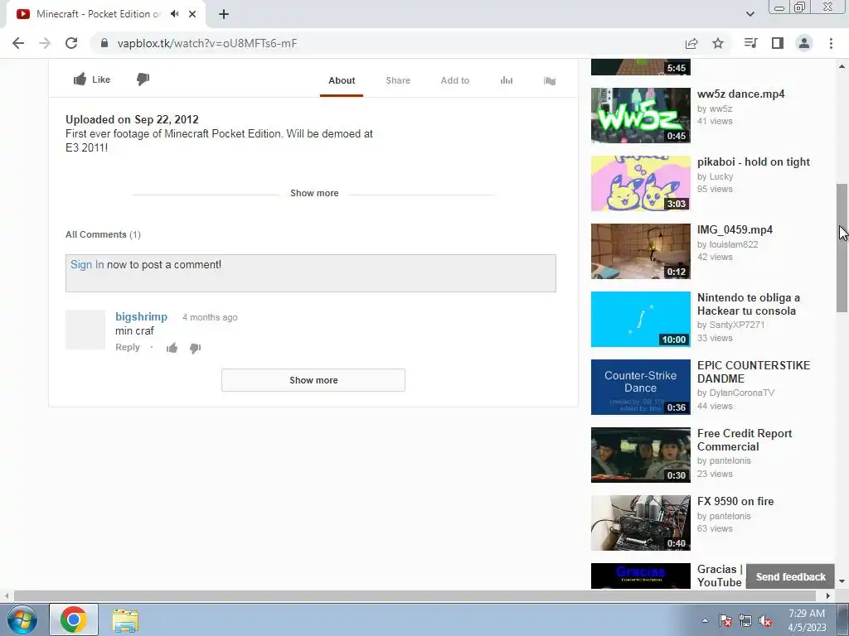The image size is (849, 636).
Task: Open 'FX 9590 on fire' title
Action: point(735,501)
